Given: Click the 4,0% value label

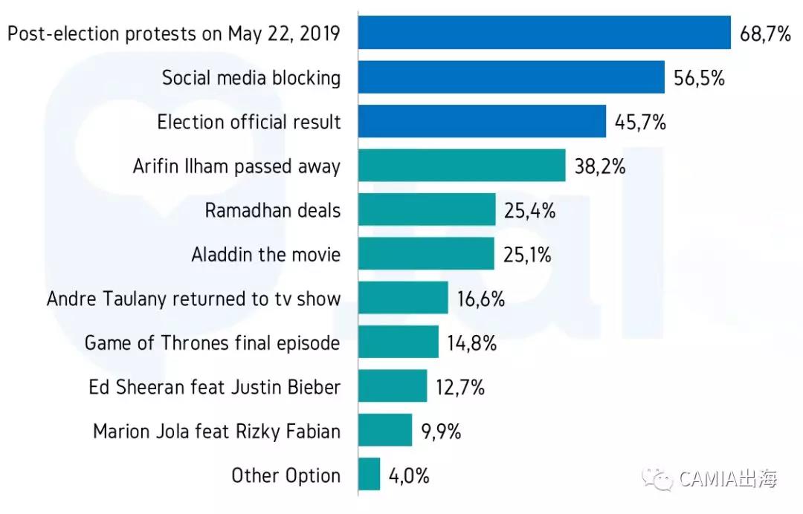Looking at the screenshot, I should (x=408, y=475).
